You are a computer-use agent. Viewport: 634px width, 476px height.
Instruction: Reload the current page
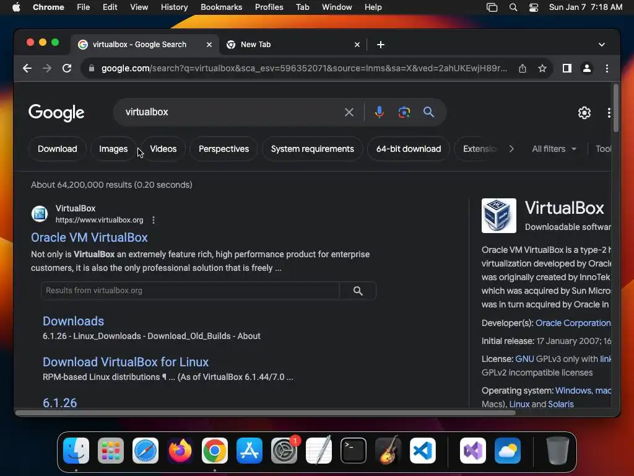pyautogui.click(x=67, y=68)
